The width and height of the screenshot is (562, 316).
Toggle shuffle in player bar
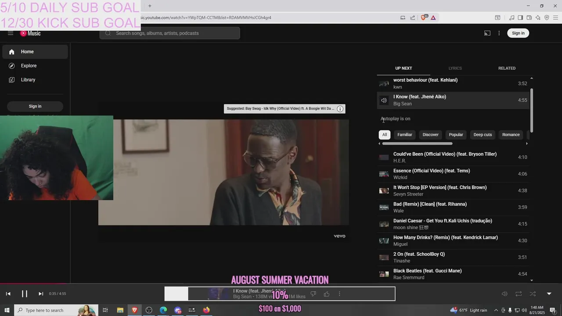tap(533, 294)
